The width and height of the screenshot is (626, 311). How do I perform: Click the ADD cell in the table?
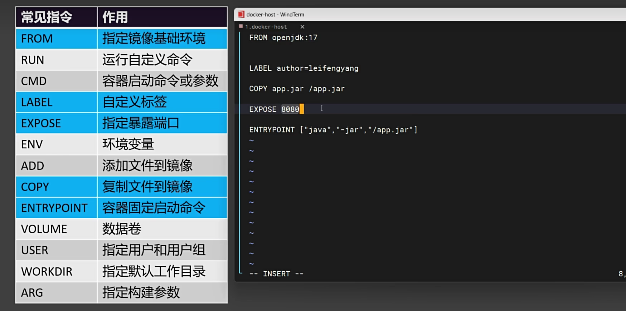57,166
